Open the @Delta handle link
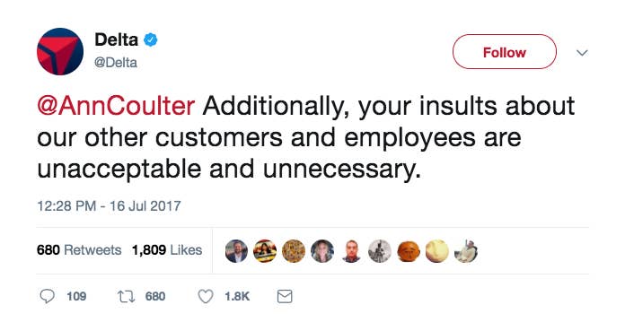This screenshot has width=625, height=331. click(116, 63)
